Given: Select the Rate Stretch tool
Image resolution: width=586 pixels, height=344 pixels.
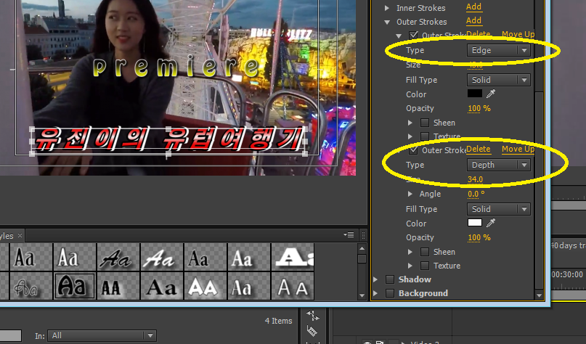Looking at the screenshot, I should pos(312,316).
